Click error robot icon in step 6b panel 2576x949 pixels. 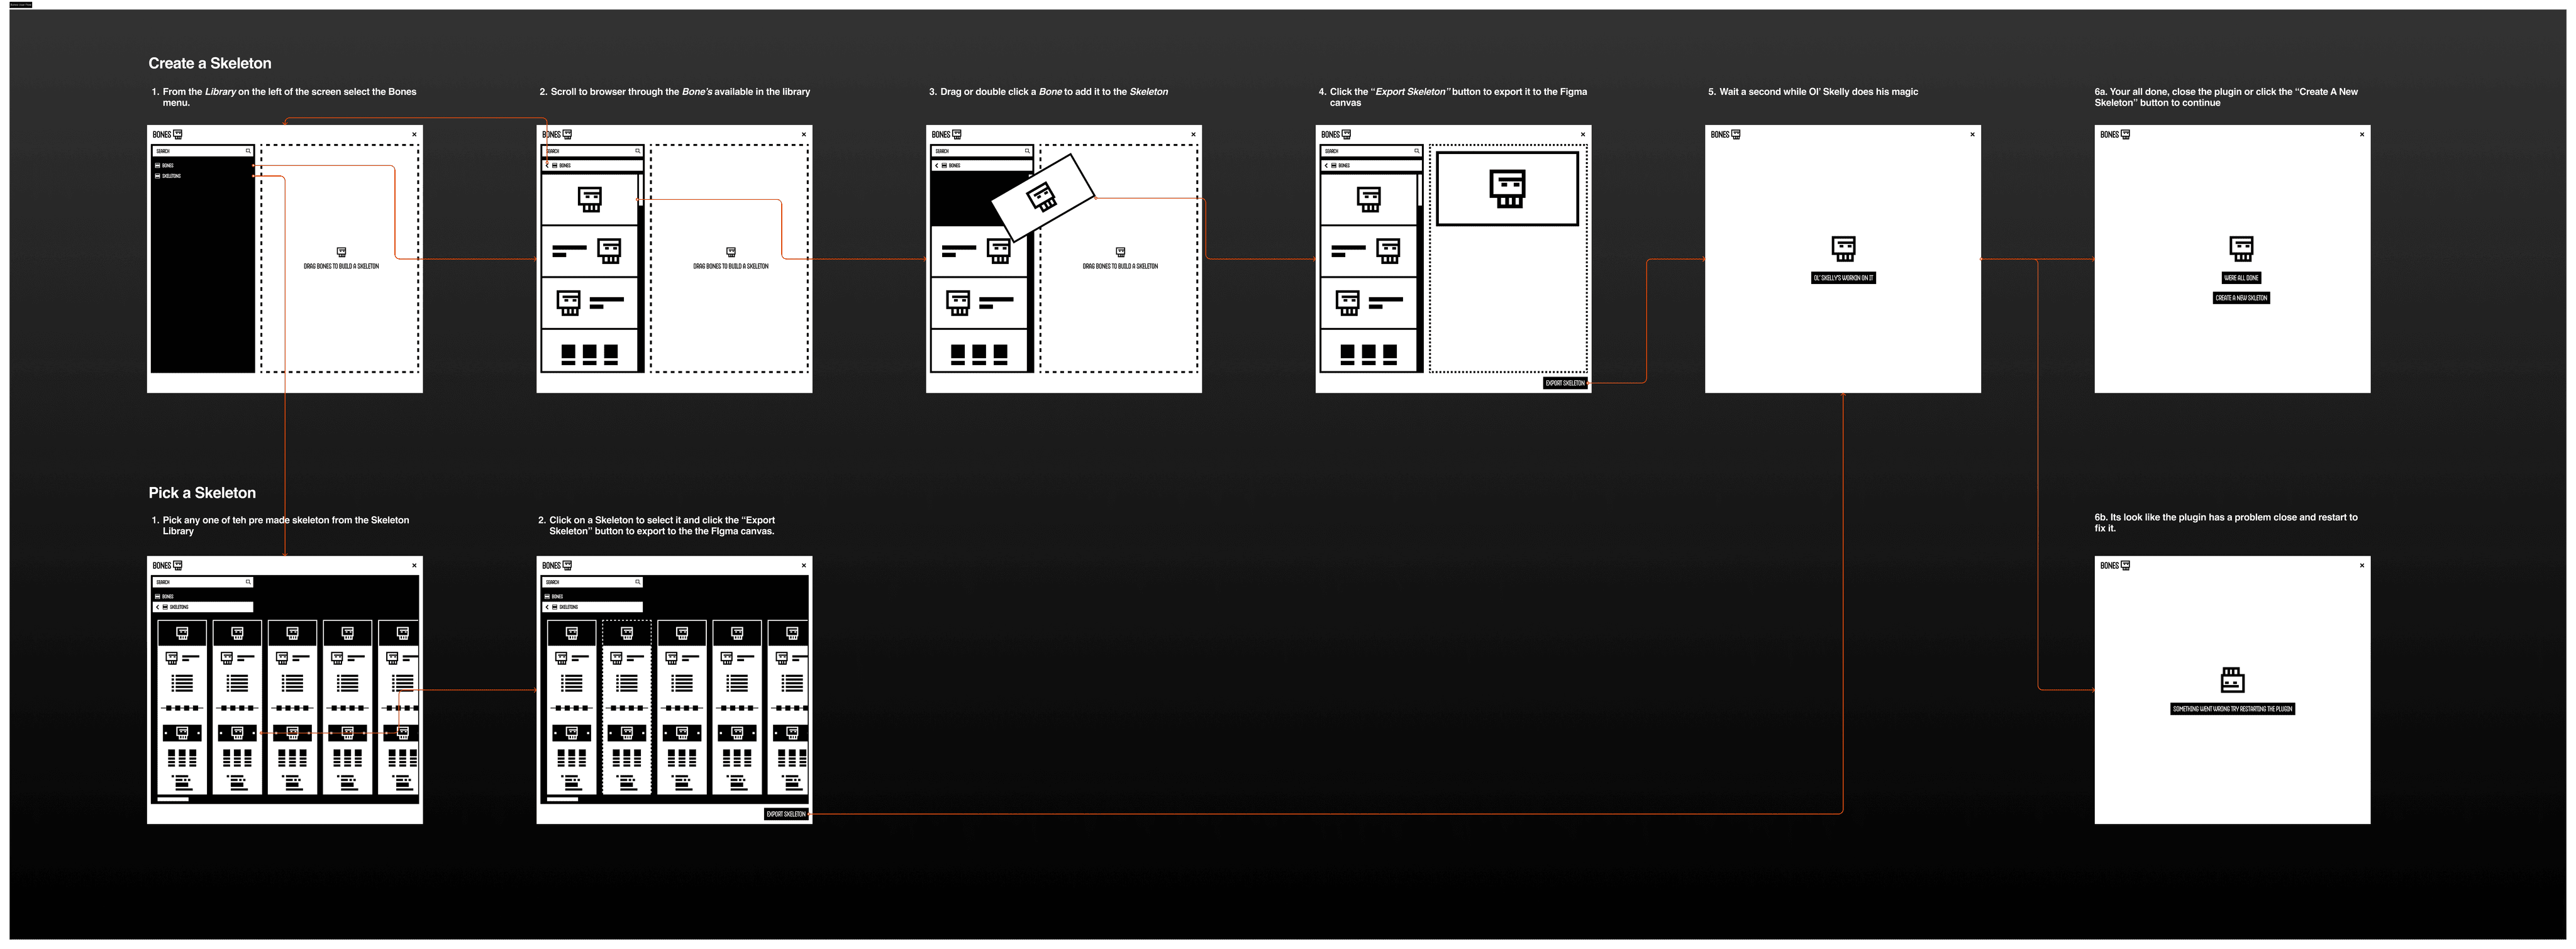tap(2232, 680)
